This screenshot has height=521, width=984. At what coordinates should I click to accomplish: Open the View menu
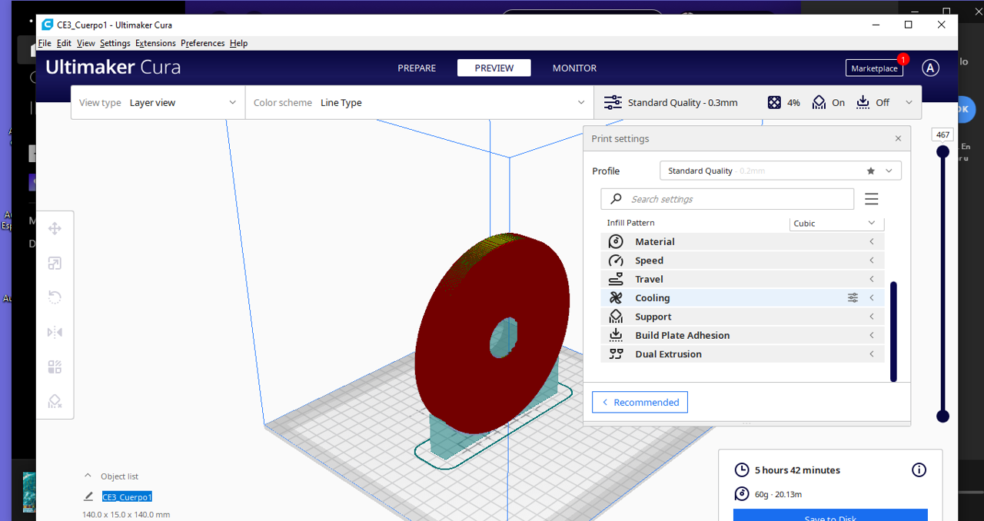pos(86,43)
